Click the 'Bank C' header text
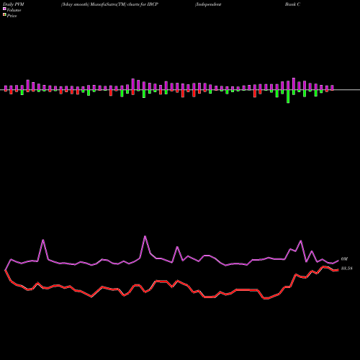 click(x=292, y=4)
